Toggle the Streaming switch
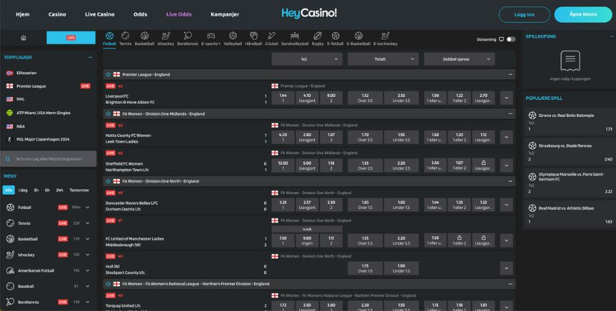The width and height of the screenshot is (616, 311). tap(511, 39)
